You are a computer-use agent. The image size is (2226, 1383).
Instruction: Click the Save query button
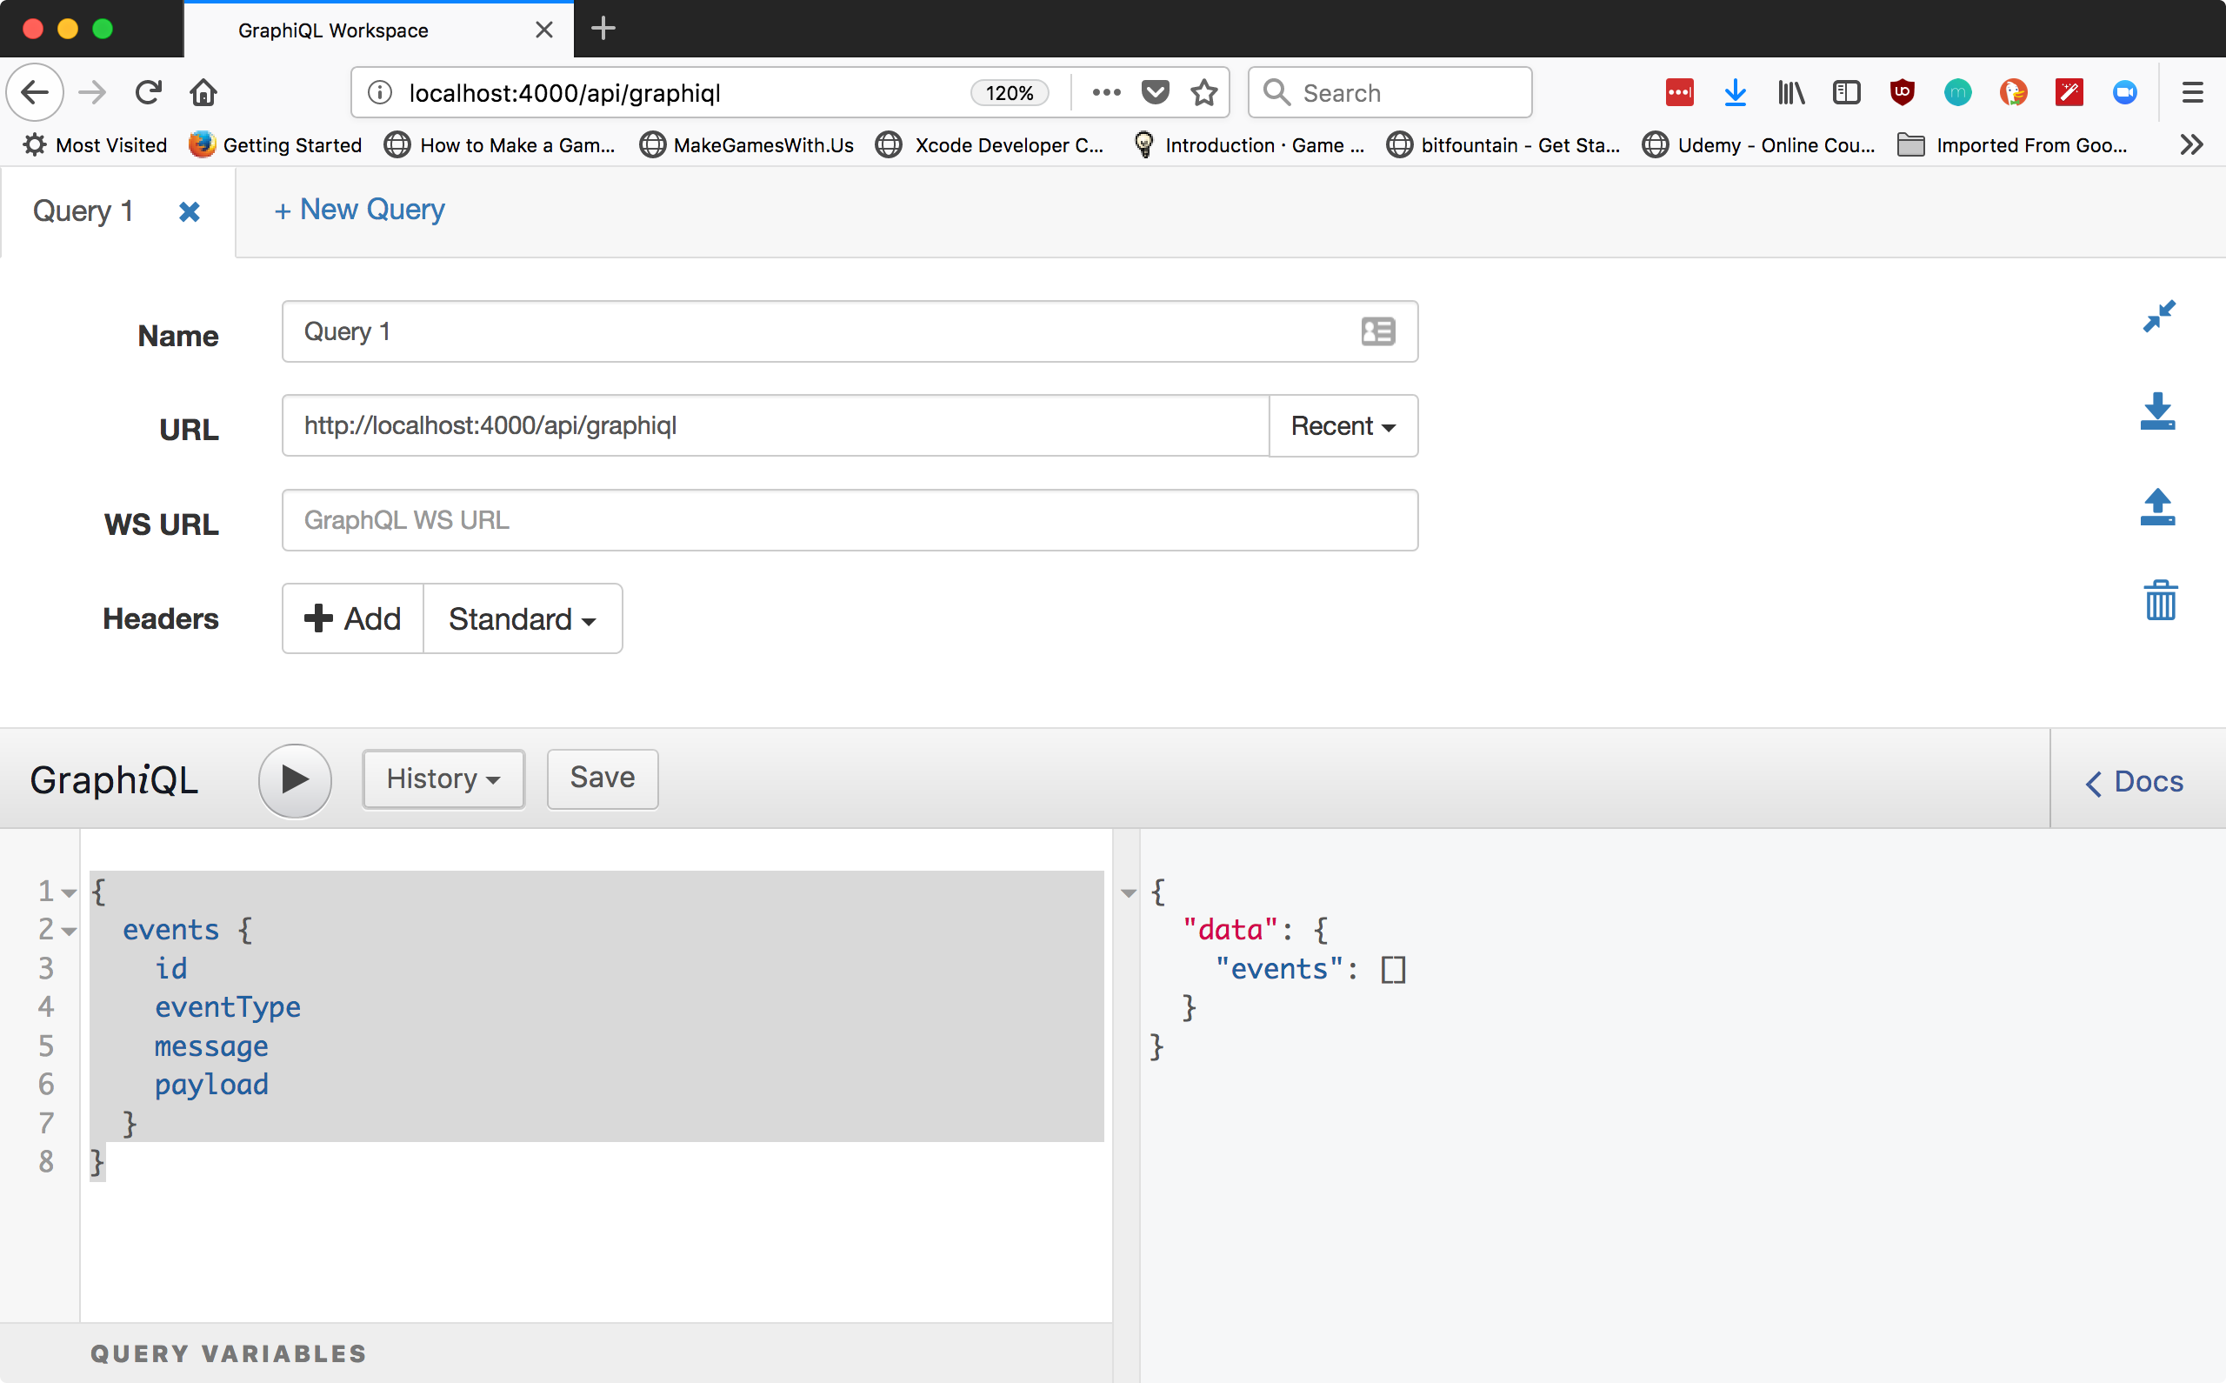tap(603, 778)
